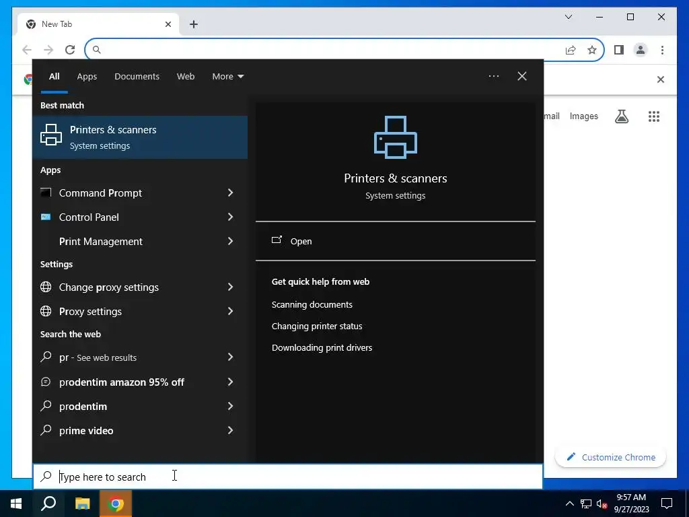
Task: Open Chrome profile avatar menu
Action: 641,50
